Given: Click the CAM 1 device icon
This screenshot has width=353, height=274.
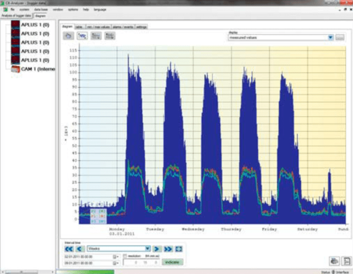Looking at the screenshot, I should [15, 69].
